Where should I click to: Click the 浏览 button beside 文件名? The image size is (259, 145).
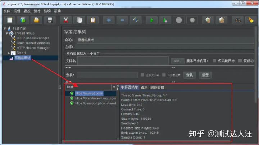click(x=177, y=61)
